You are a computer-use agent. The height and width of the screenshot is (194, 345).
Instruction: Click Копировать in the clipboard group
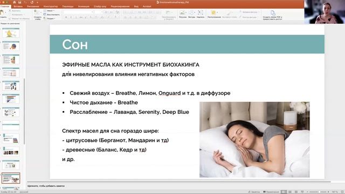pyautogui.click(x=17, y=15)
